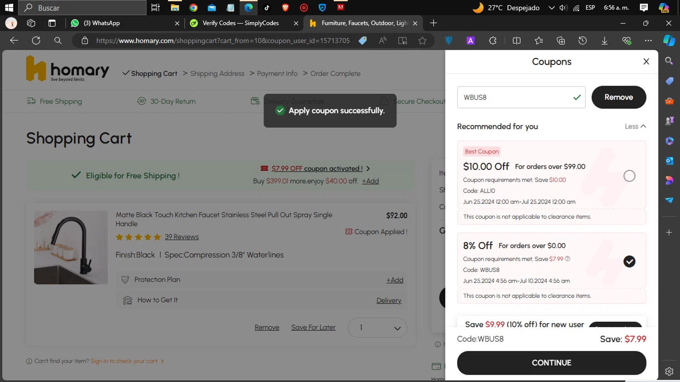Click Delivery option link

[x=389, y=300]
